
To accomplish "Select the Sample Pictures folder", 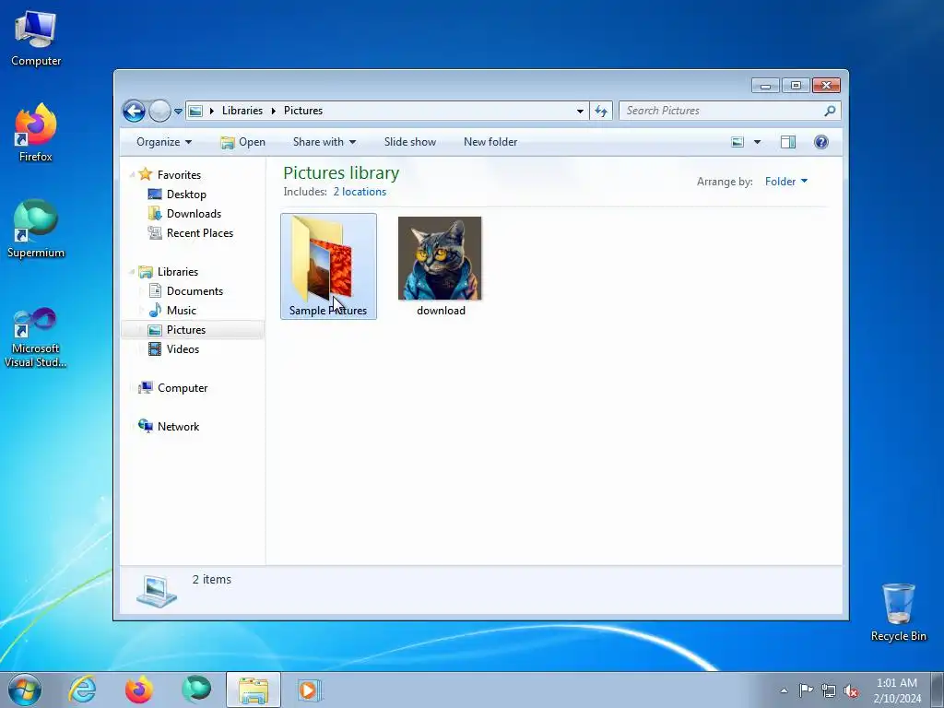I will pyautogui.click(x=329, y=266).
